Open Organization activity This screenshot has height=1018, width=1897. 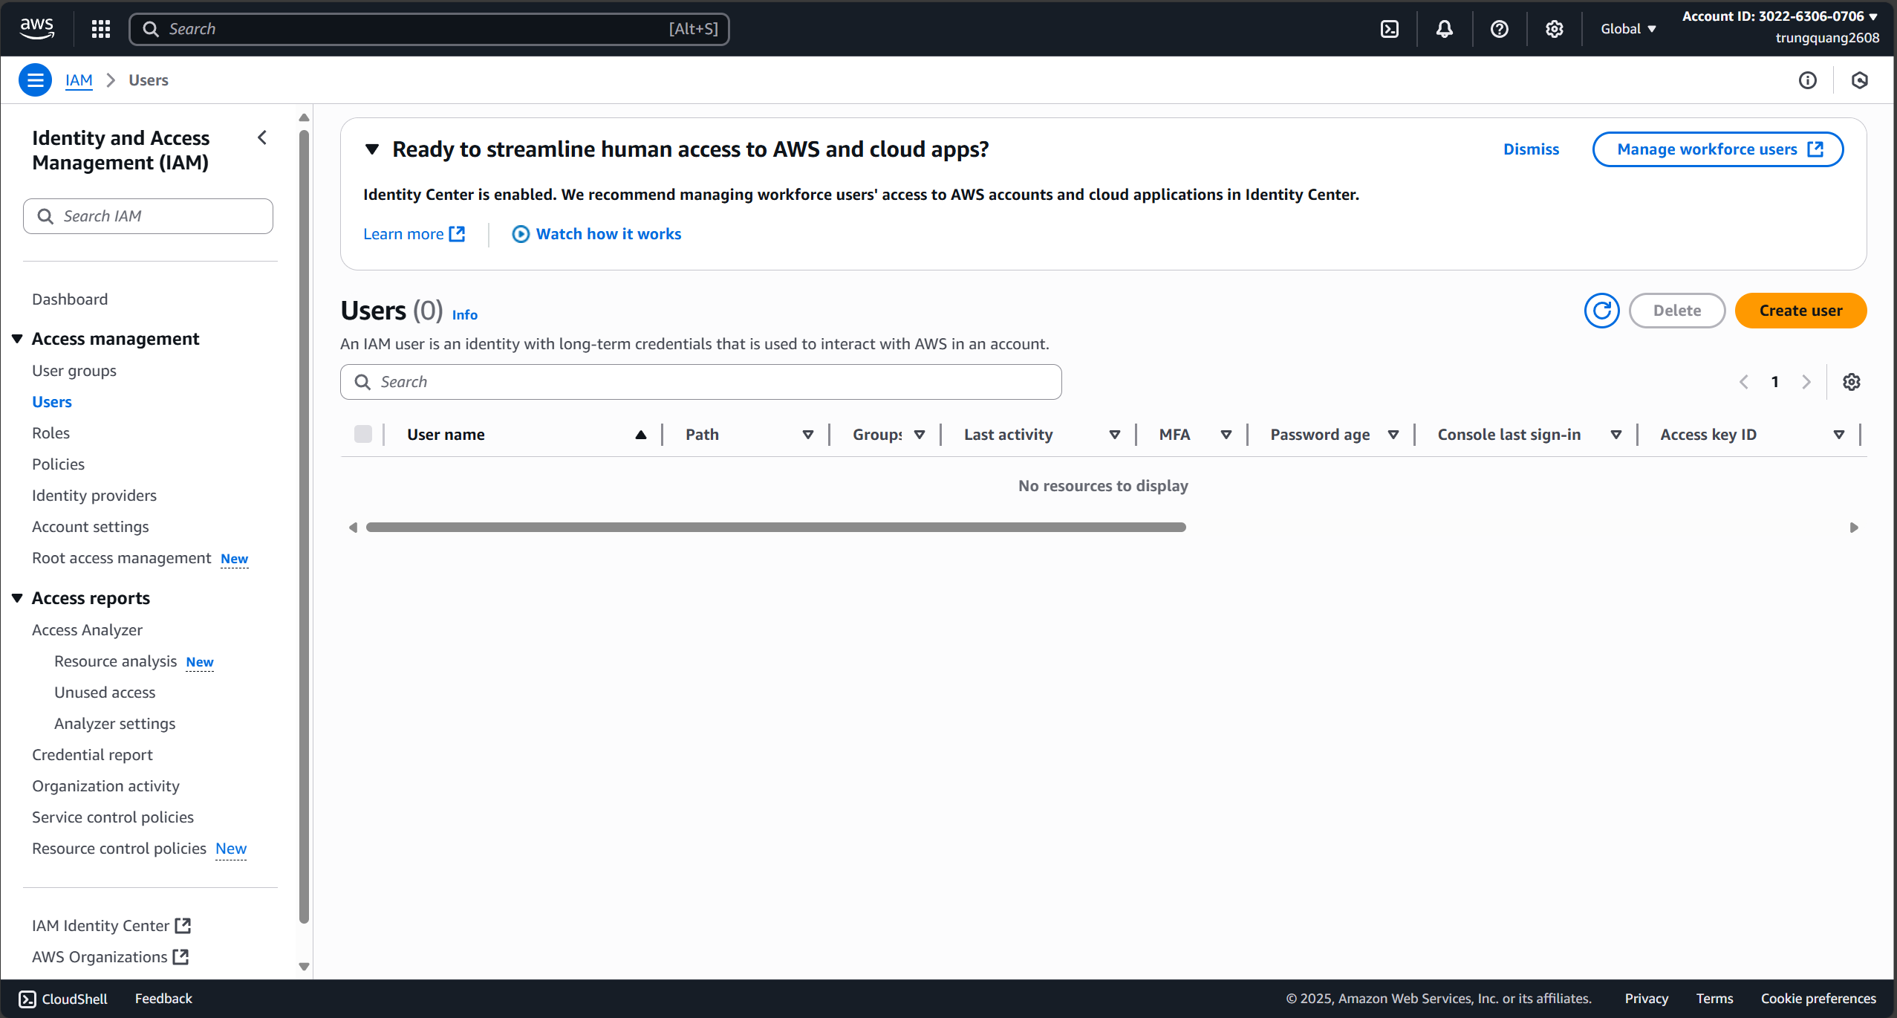coord(105,786)
